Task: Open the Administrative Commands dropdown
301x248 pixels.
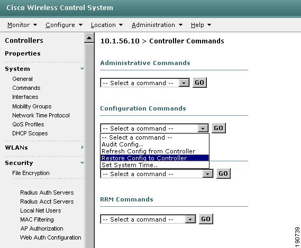Action: point(145,83)
